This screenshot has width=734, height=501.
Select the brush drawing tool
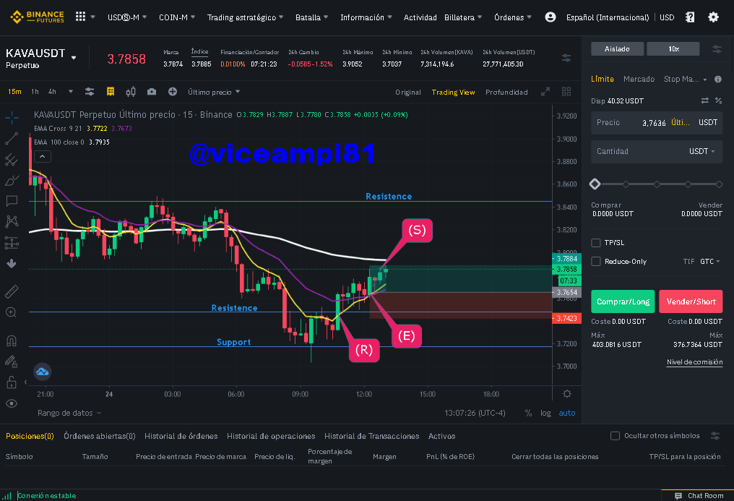(12, 180)
